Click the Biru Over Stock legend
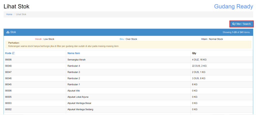256x115 pixels. tap(128, 39)
